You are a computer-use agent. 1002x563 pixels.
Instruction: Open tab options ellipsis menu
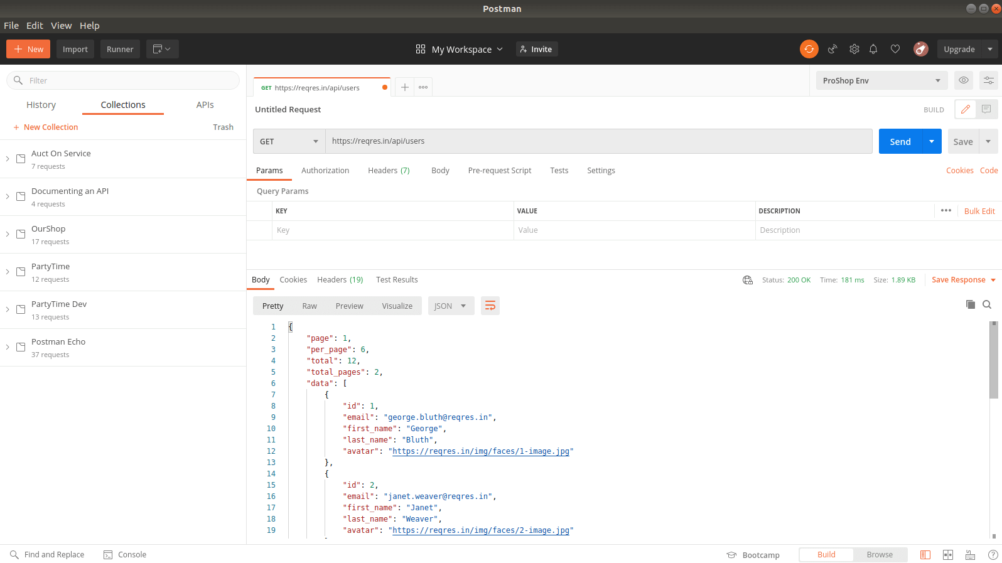(423, 87)
